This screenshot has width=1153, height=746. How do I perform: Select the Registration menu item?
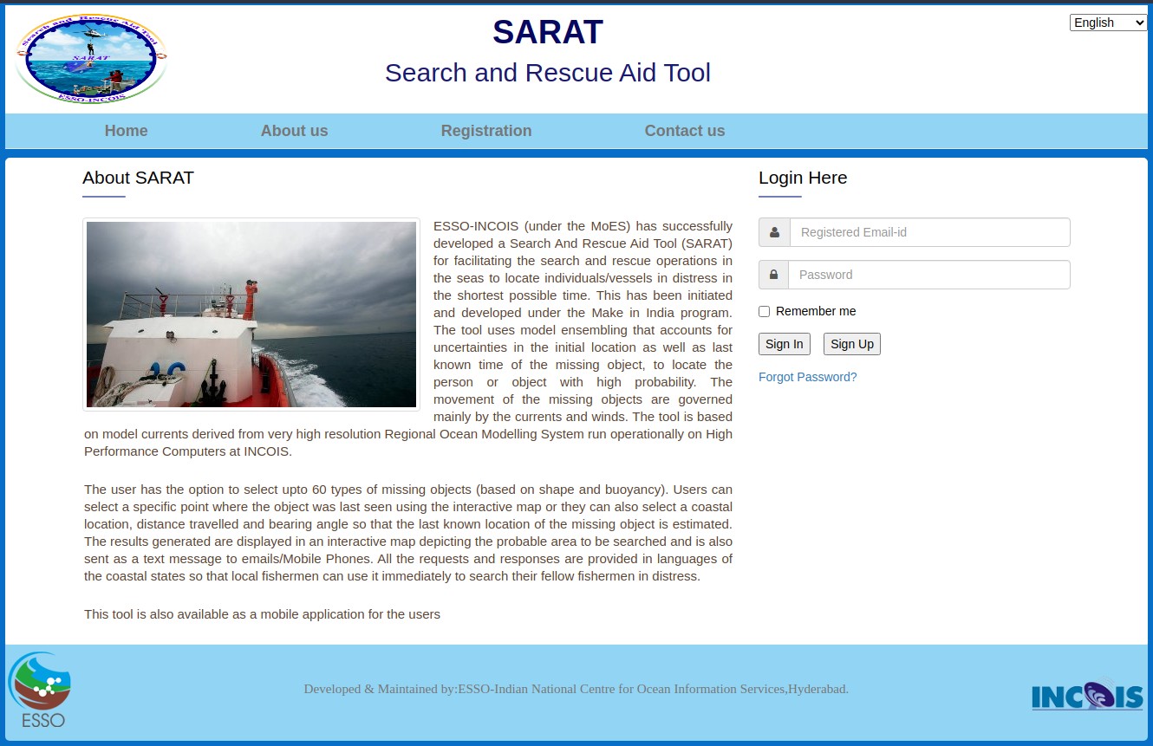tap(485, 131)
